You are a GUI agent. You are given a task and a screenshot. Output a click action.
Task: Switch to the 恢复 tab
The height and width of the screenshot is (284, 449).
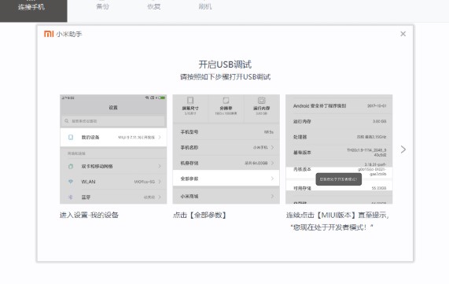coord(154,6)
